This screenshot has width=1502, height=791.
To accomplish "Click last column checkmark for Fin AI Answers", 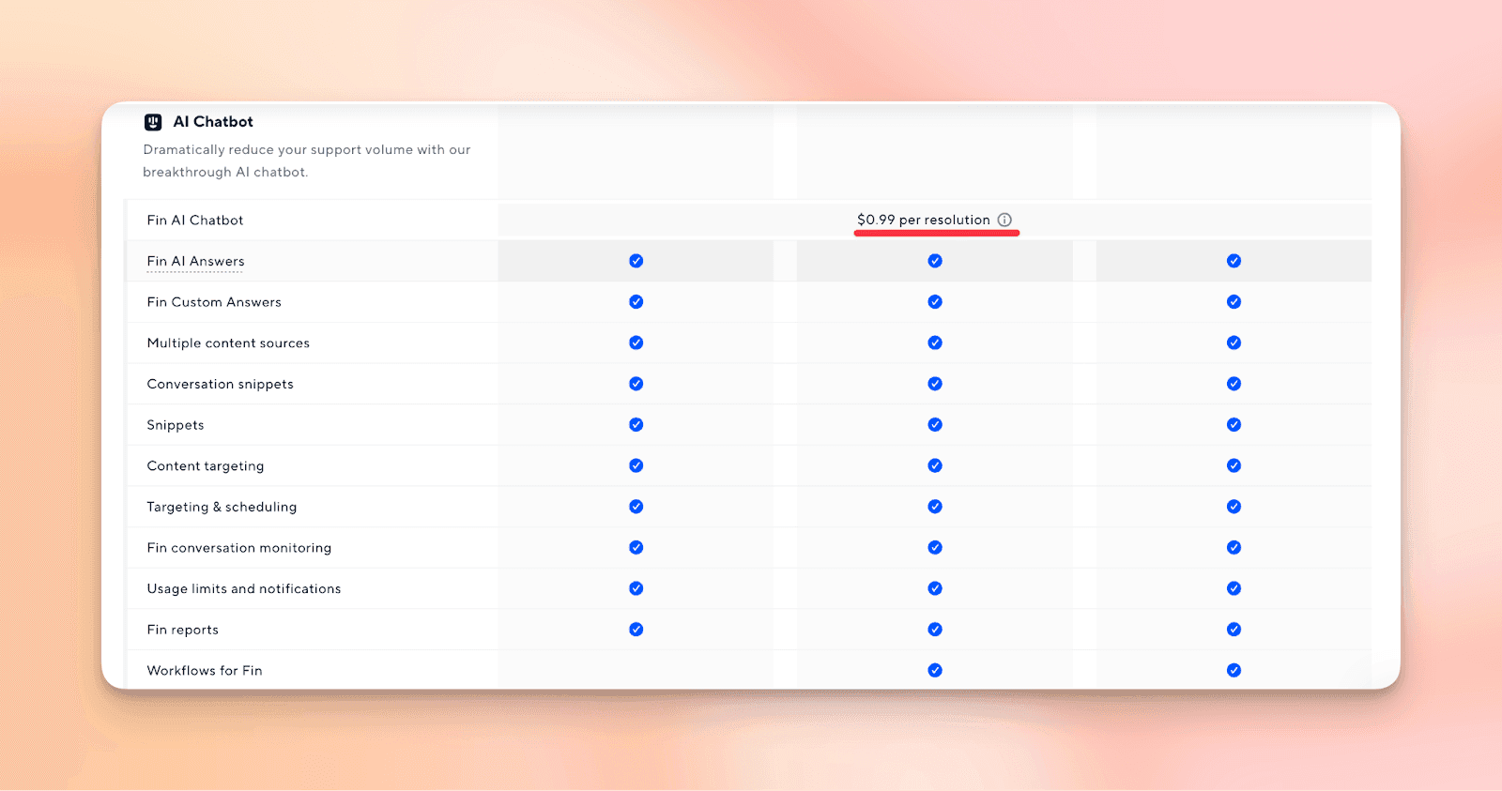I will (1234, 261).
